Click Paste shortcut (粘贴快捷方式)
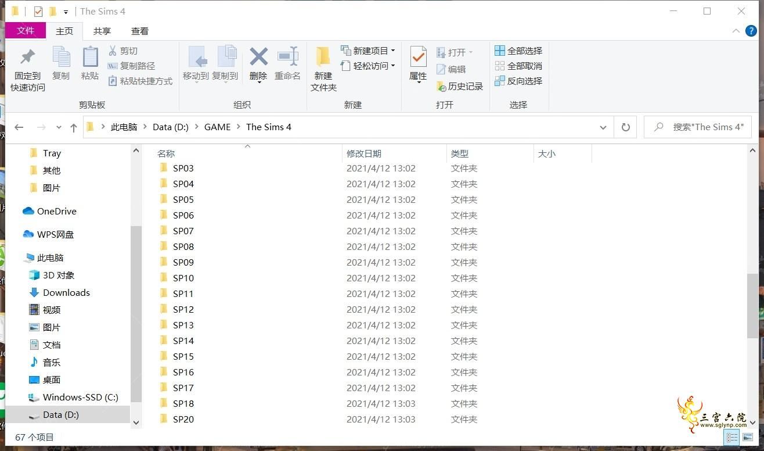764x451 pixels. (x=140, y=81)
